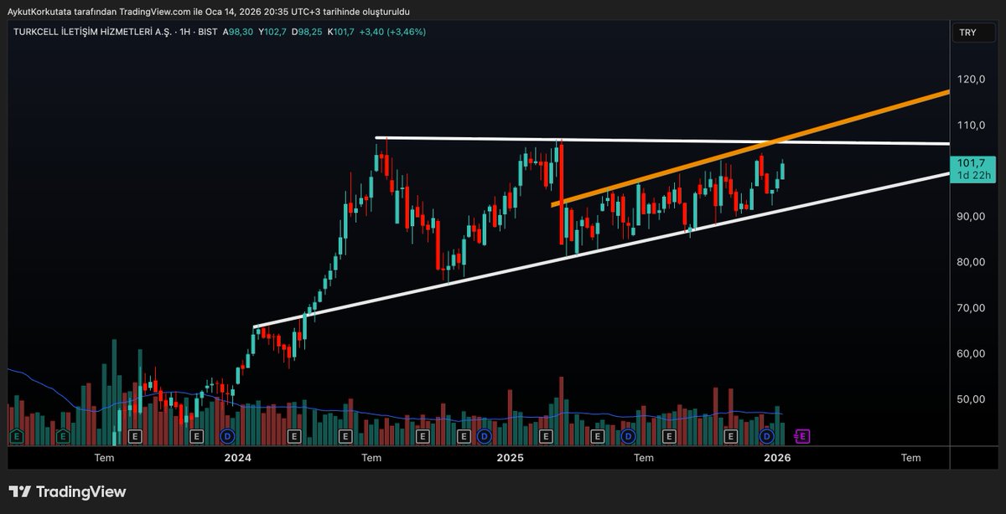
Task: Click the second hexagonal "E" badge near the first Tem label
Action: coord(63,436)
